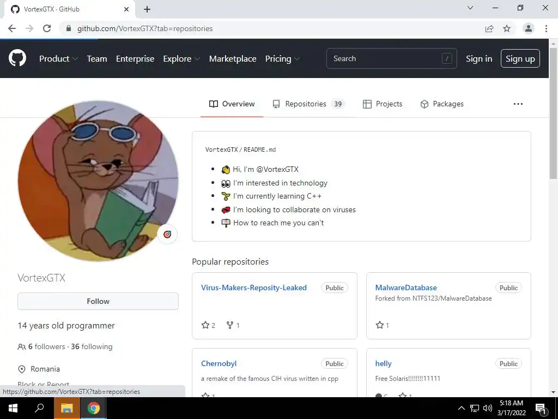Screen dimensions: 558x419
Task: Click the 36 following link
Action: pyautogui.click(x=92, y=346)
